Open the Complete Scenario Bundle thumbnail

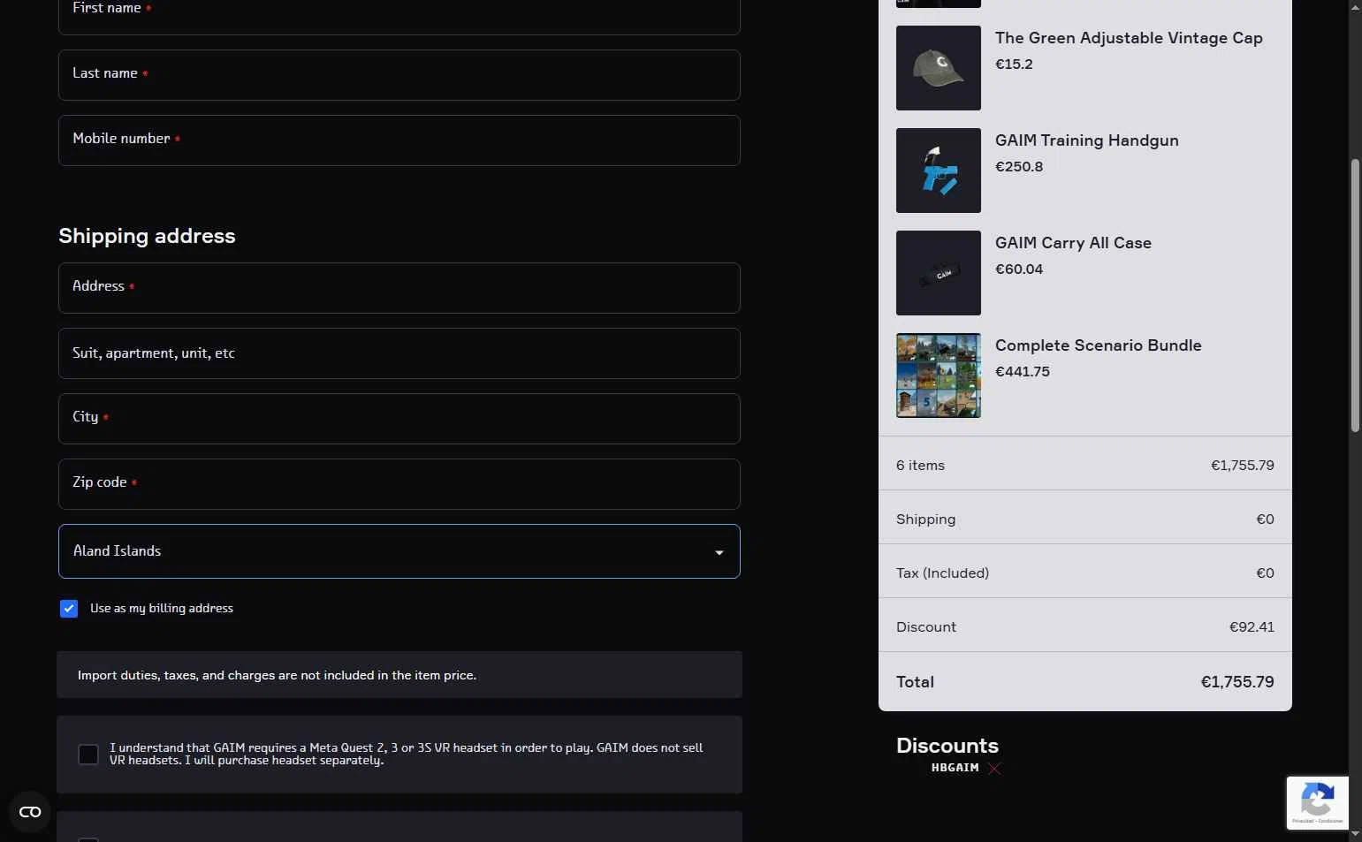tap(939, 375)
